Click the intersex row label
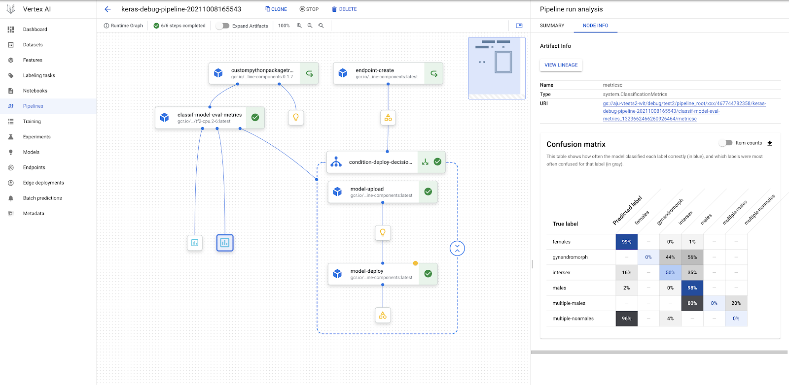Viewport: 789px width, 385px height. click(x=561, y=273)
